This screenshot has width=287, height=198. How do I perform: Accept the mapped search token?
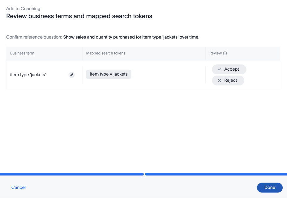[229, 69]
